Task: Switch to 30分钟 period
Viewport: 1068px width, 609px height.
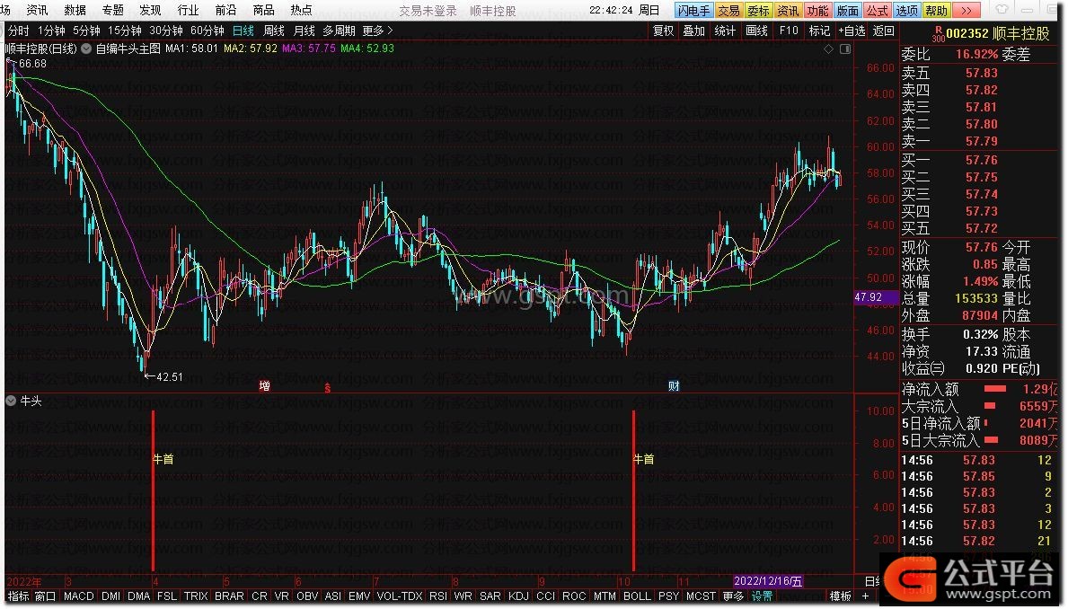Action: (x=166, y=31)
